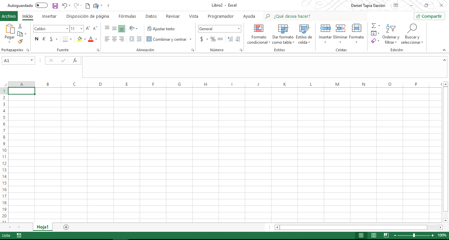
Task: Insert function with fx icon
Action: coord(75,60)
